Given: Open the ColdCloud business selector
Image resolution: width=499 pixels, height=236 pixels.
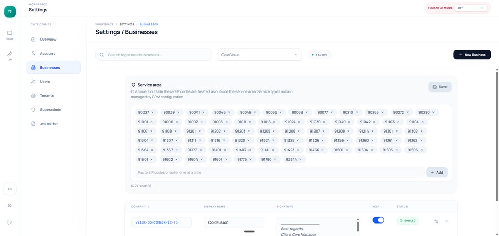Looking at the screenshot, I should coord(260,55).
